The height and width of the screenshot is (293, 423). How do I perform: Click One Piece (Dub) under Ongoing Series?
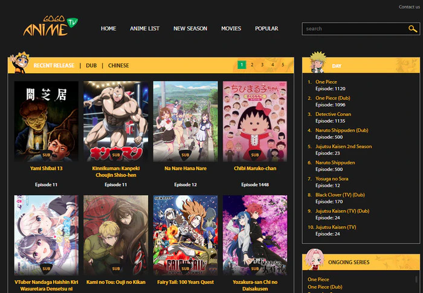click(325, 287)
